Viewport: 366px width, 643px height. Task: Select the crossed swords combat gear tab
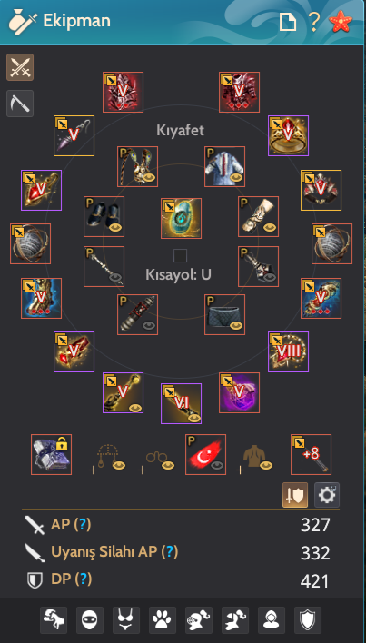coord(20,67)
